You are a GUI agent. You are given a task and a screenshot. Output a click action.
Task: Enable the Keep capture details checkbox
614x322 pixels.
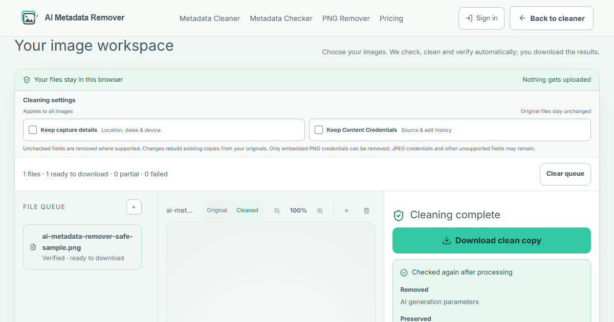(33, 130)
